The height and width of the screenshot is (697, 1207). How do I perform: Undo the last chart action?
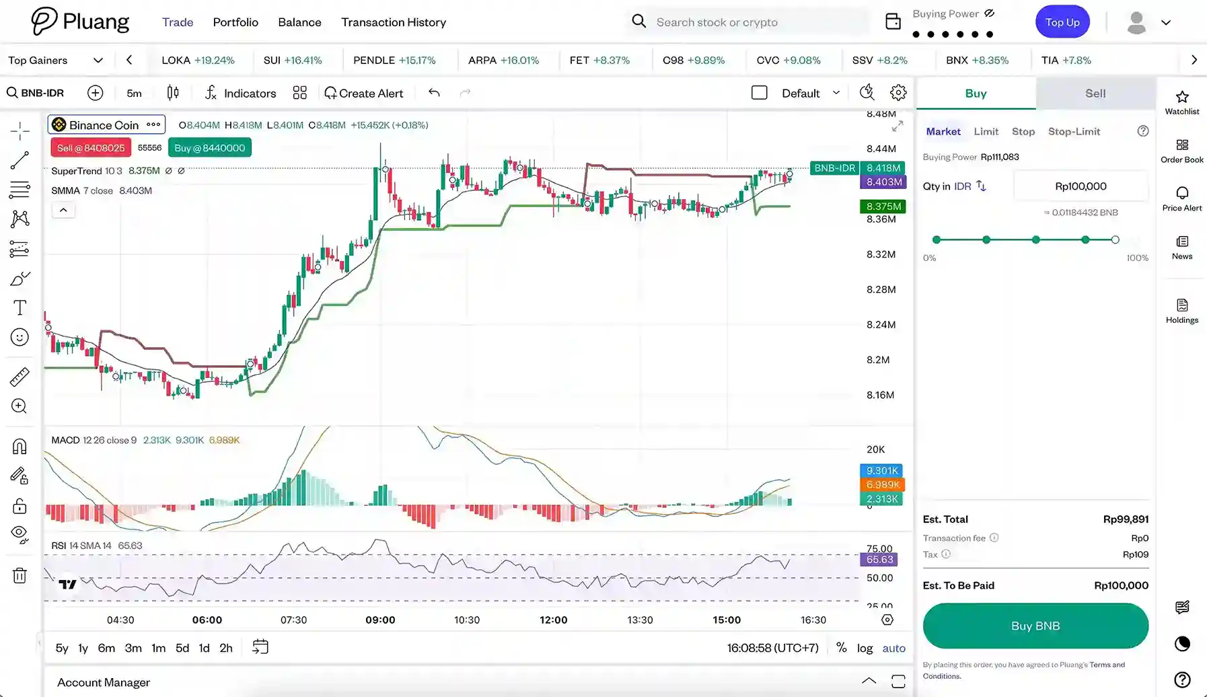point(434,93)
